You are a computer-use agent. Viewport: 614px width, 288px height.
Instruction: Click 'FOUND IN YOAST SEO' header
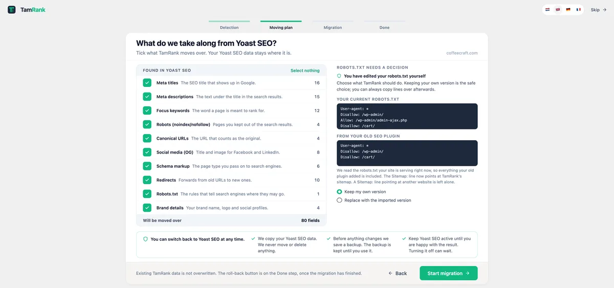(x=167, y=71)
